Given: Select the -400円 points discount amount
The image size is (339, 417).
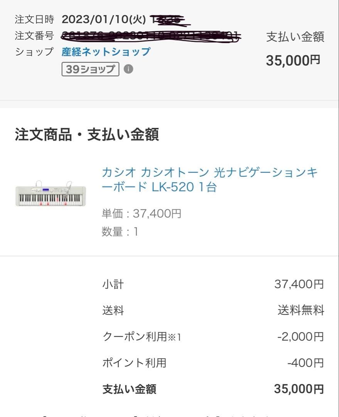Looking at the screenshot, I should (x=305, y=363).
